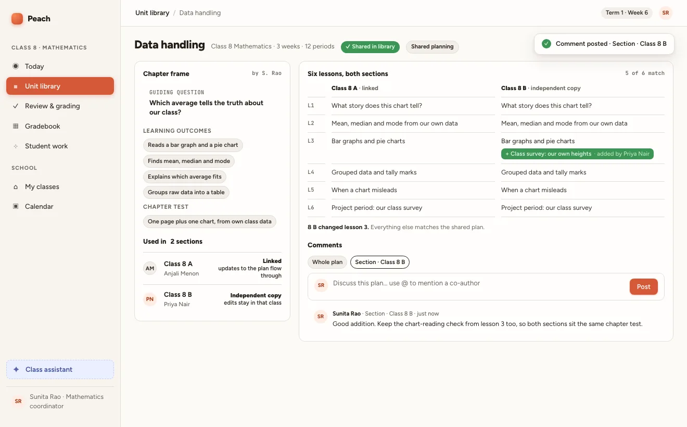687x427 pixels.
Task: Click the Shared planning badge
Action: point(432,47)
